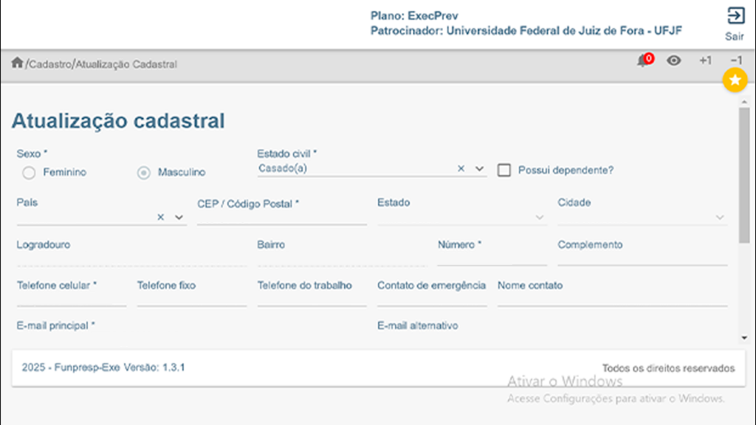The width and height of the screenshot is (756, 425).
Task: Select the Masculino radio button
Action: coord(144,173)
